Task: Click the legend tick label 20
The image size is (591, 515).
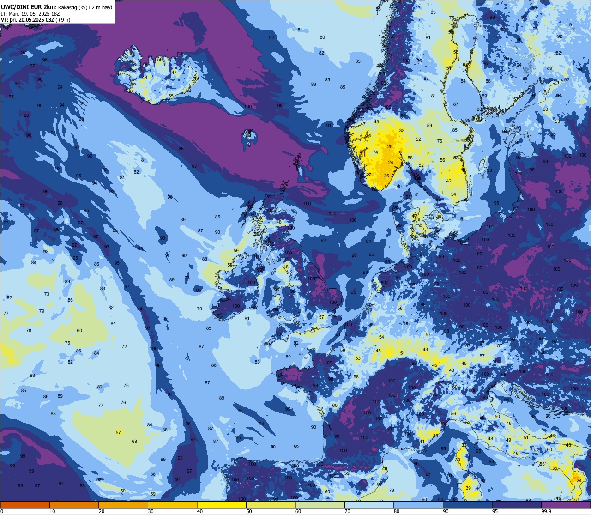Action: pos(102,511)
